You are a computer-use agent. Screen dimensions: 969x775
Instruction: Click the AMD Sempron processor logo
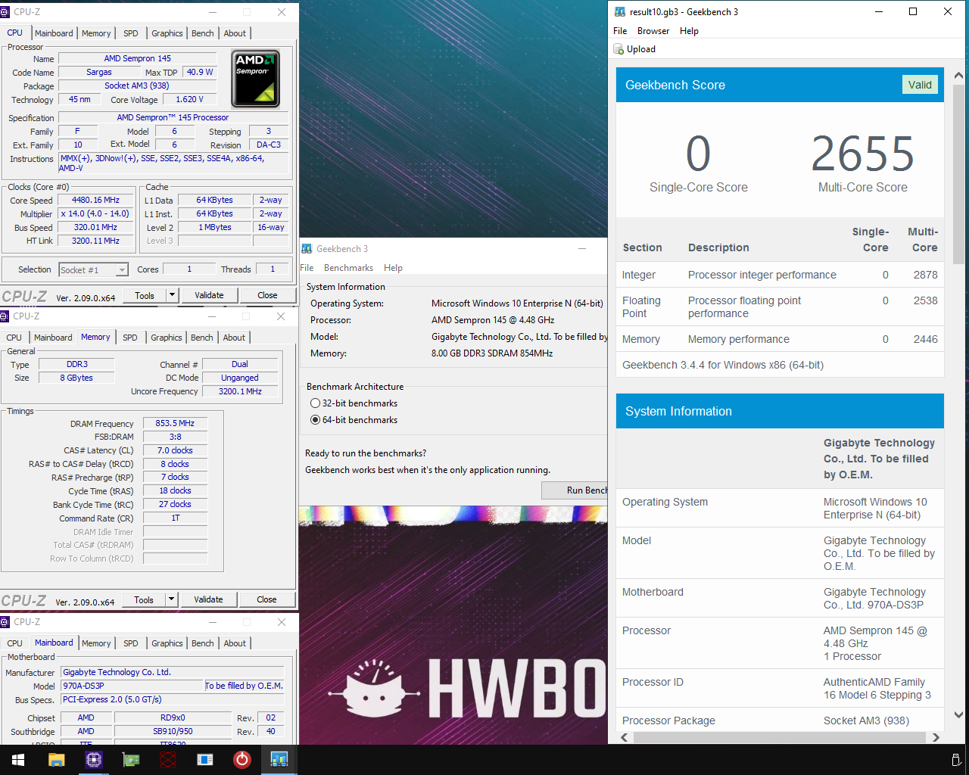pyautogui.click(x=255, y=79)
